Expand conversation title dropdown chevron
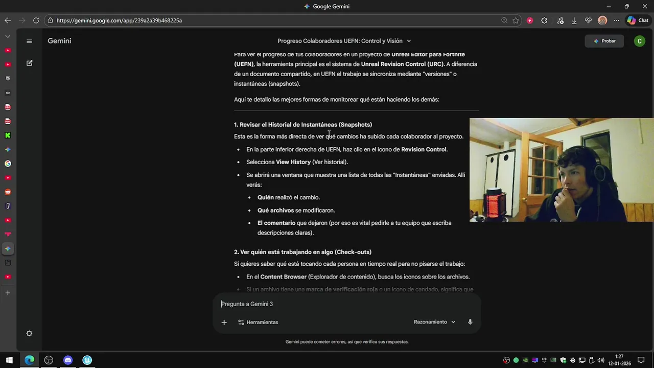Viewport: 654px width, 368px height. pyautogui.click(x=409, y=41)
